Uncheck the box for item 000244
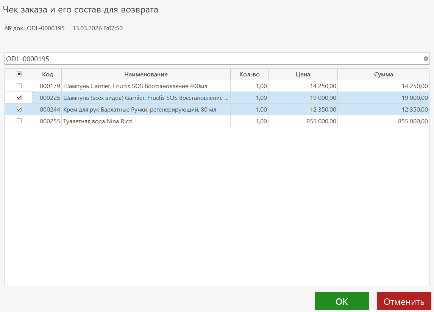The width and height of the screenshot is (434, 312). [x=19, y=109]
